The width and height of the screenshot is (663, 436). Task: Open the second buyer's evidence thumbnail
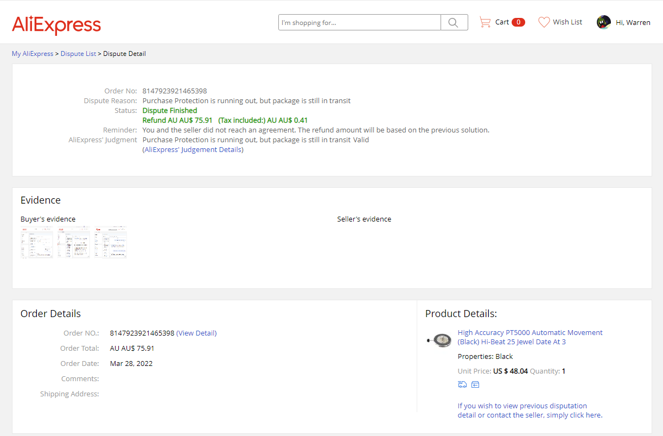[x=74, y=243]
